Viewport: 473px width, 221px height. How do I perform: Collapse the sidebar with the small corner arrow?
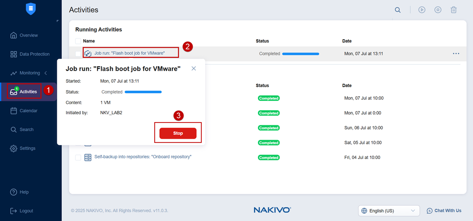pos(57,21)
